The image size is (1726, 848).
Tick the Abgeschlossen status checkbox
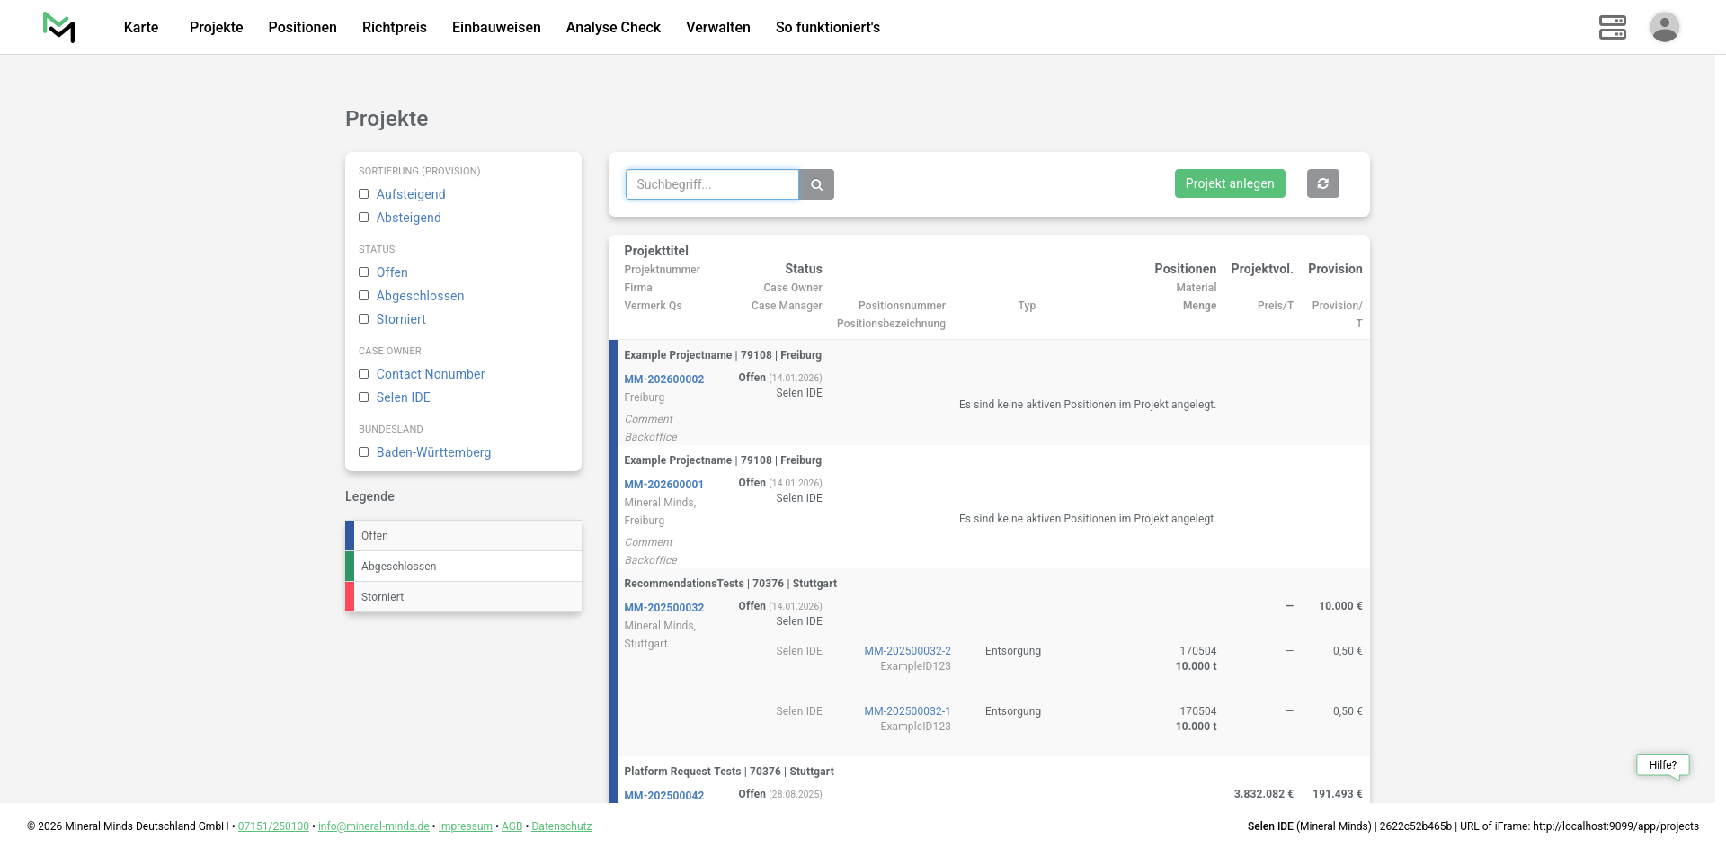364,296
